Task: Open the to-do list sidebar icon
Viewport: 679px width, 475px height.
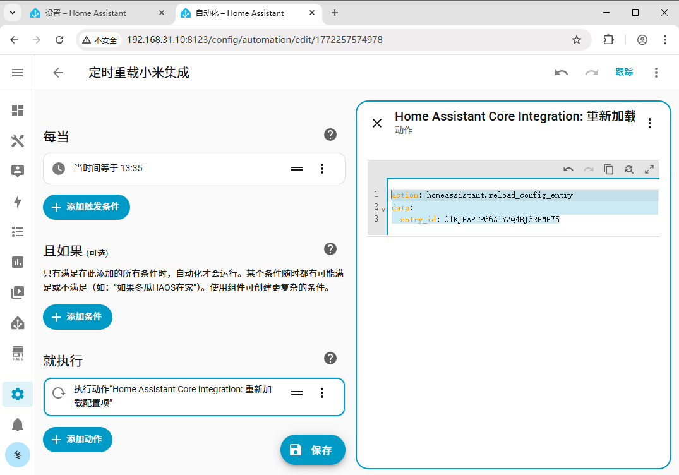Action: 18,232
